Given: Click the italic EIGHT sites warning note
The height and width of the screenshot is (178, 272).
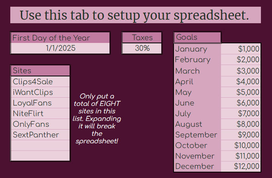Looking at the screenshot, I should pos(97,119).
